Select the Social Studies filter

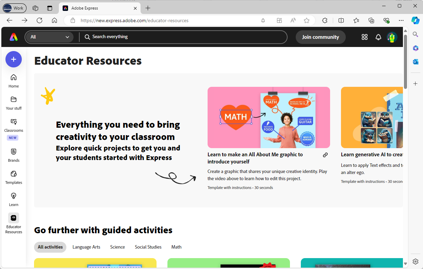148,247
